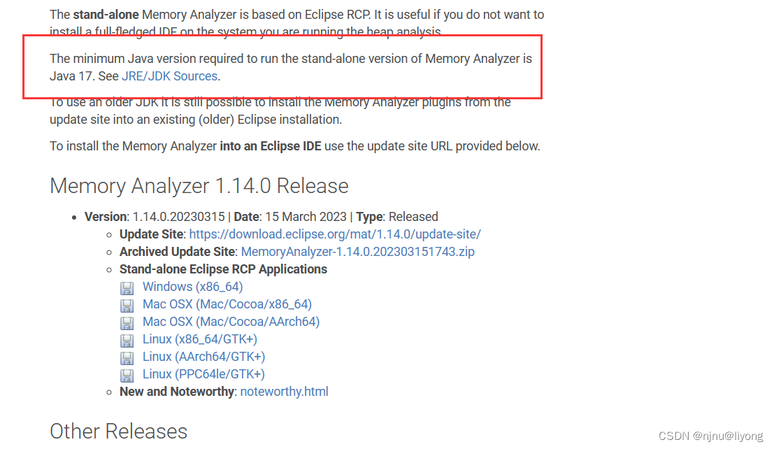Viewport: 774px width, 449px height.
Task: Open the Mac OSX (Mac/Cocoa/x86_64) download link
Action: pos(227,304)
